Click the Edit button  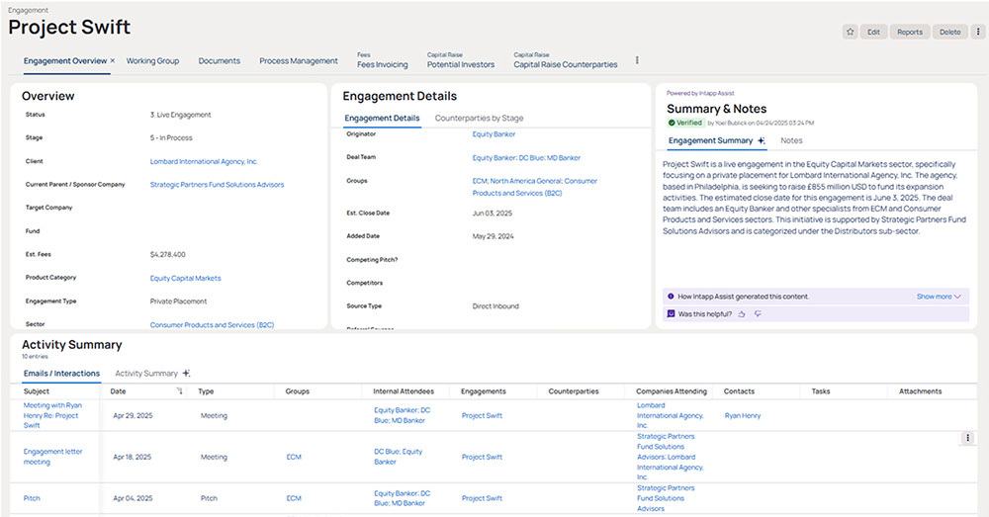click(873, 32)
